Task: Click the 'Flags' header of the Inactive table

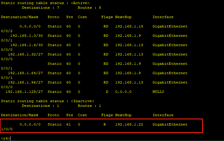Action: coord(107,115)
